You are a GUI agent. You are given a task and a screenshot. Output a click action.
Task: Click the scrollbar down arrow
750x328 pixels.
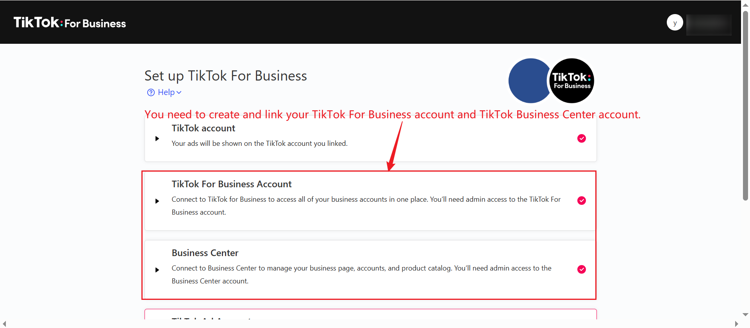pyautogui.click(x=745, y=314)
